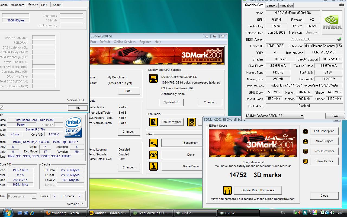Open the Help menu in 3DMark2001
The image size is (347, 217).
pos(158,42)
